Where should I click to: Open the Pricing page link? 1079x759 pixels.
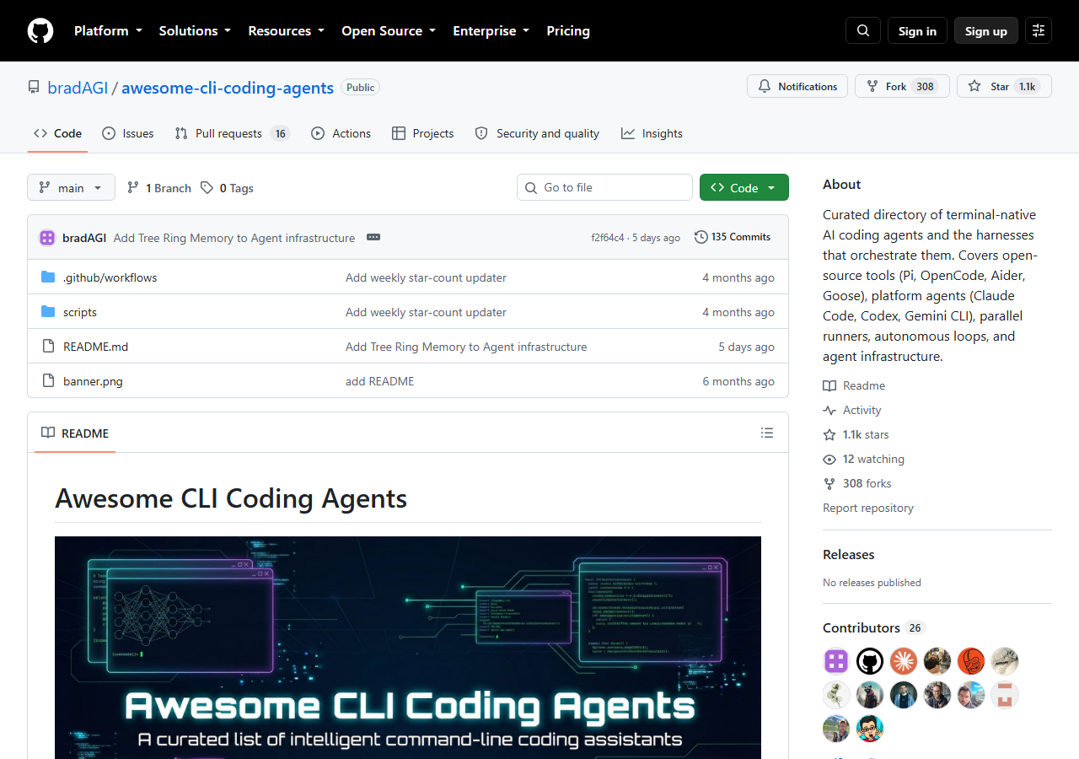tap(568, 31)
